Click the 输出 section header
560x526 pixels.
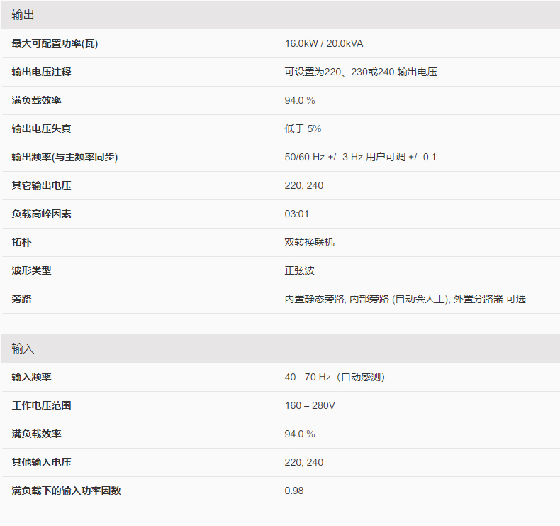[23, 15]
